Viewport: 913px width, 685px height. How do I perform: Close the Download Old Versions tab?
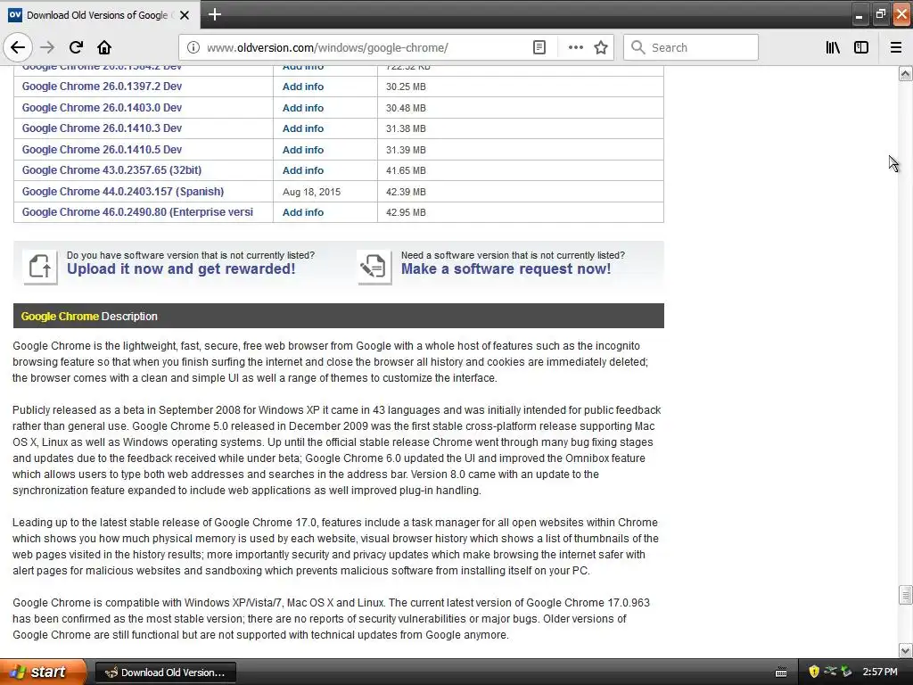pyautogui.click(x=185, y=15)
